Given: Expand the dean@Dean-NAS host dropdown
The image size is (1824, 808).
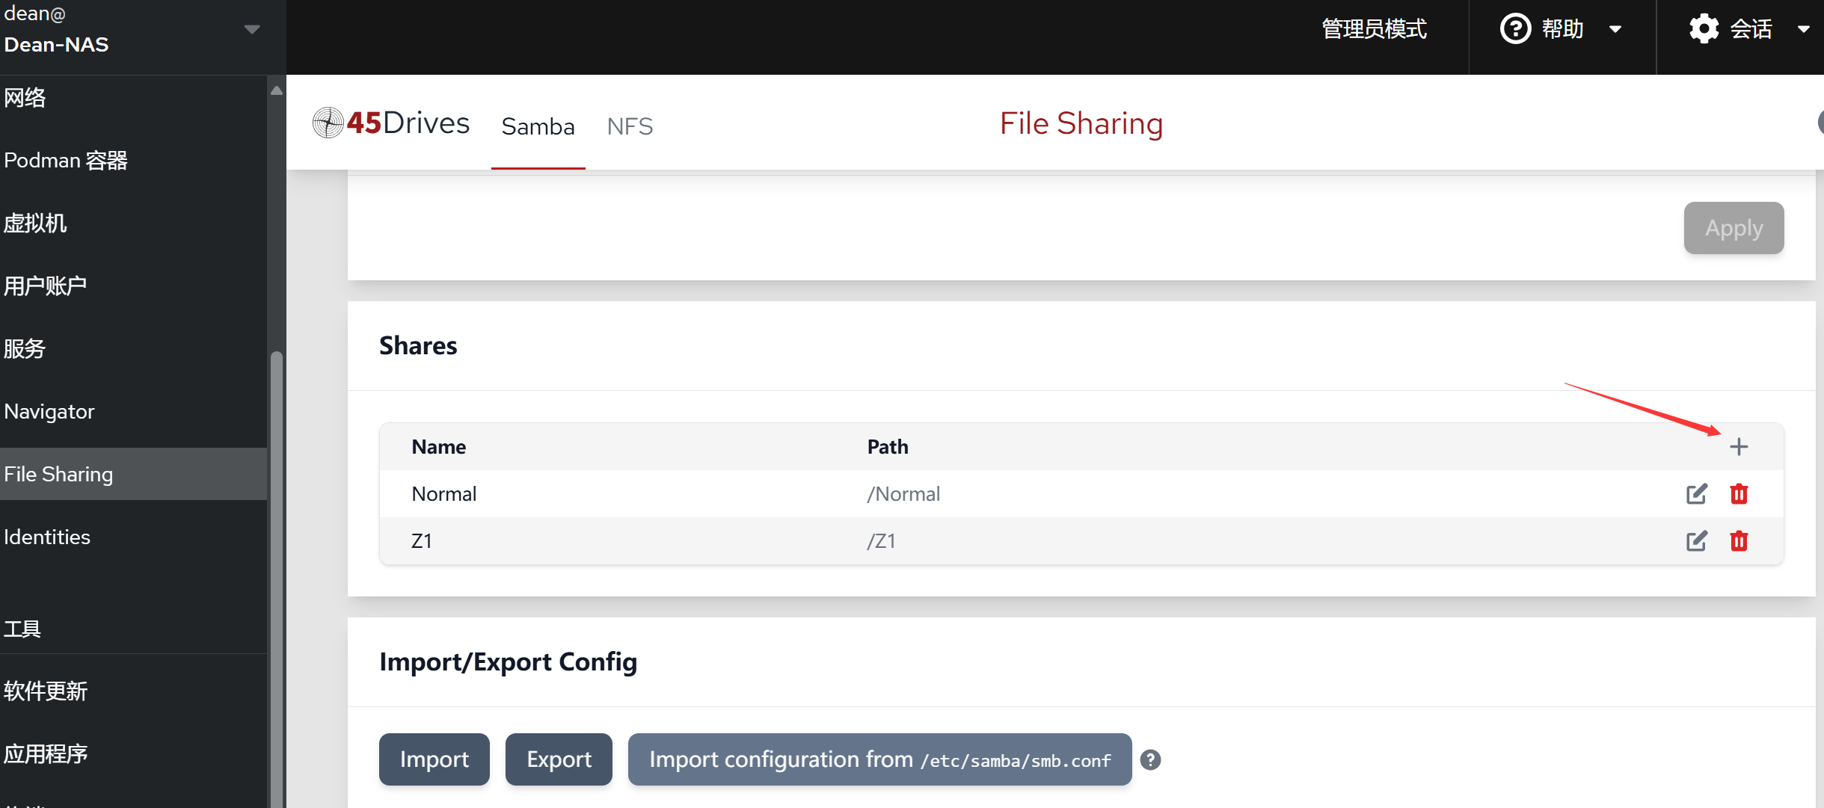Looking at the screenshot, I should 252,29.
